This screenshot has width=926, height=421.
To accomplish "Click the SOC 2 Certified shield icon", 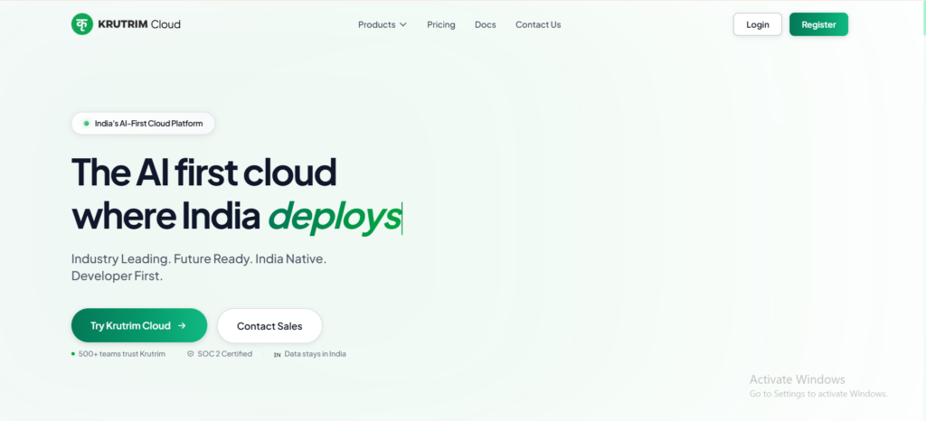I will (190, 354).
